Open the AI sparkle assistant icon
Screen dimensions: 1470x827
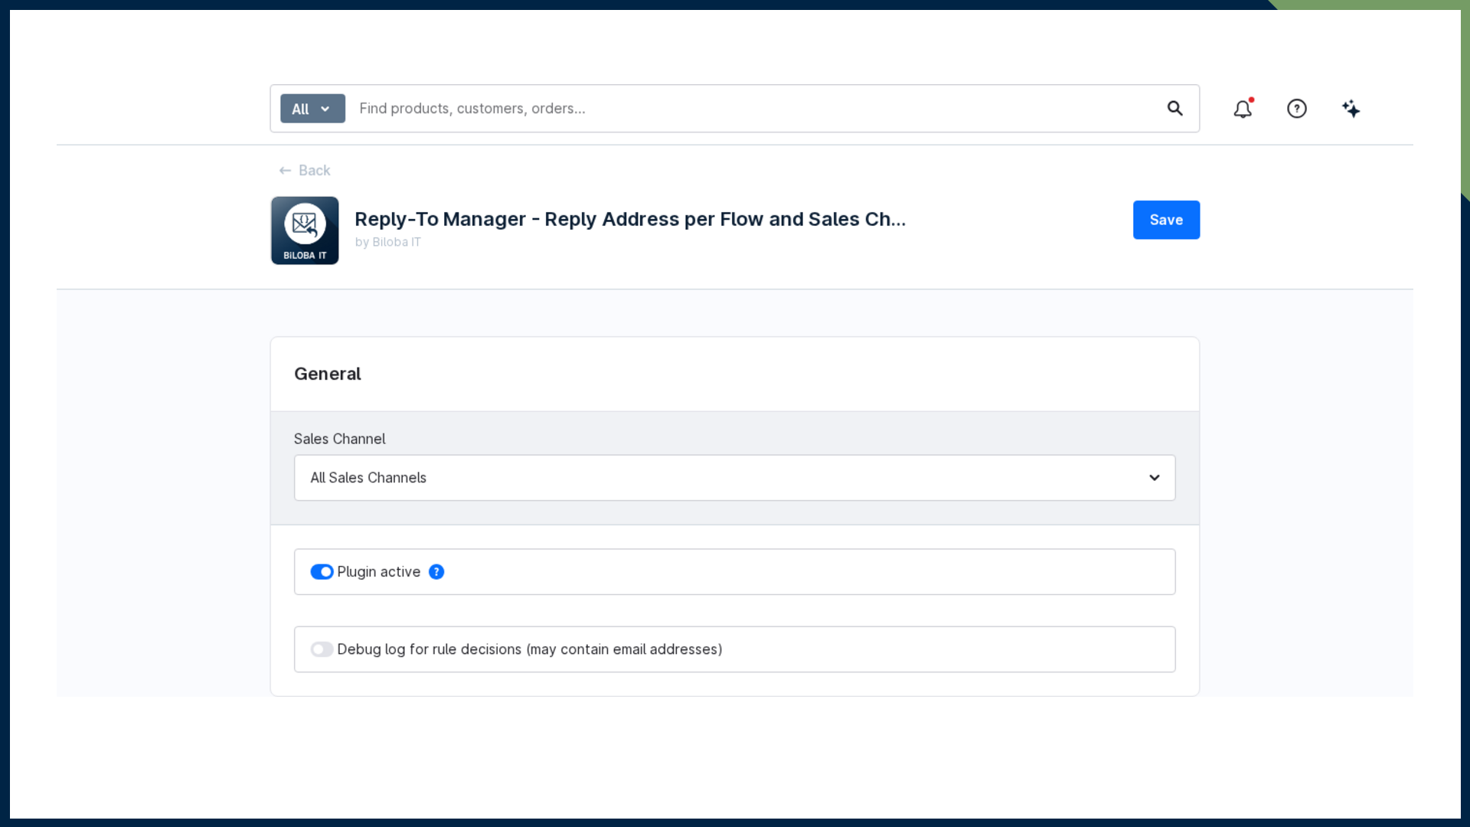[1351, 109]
